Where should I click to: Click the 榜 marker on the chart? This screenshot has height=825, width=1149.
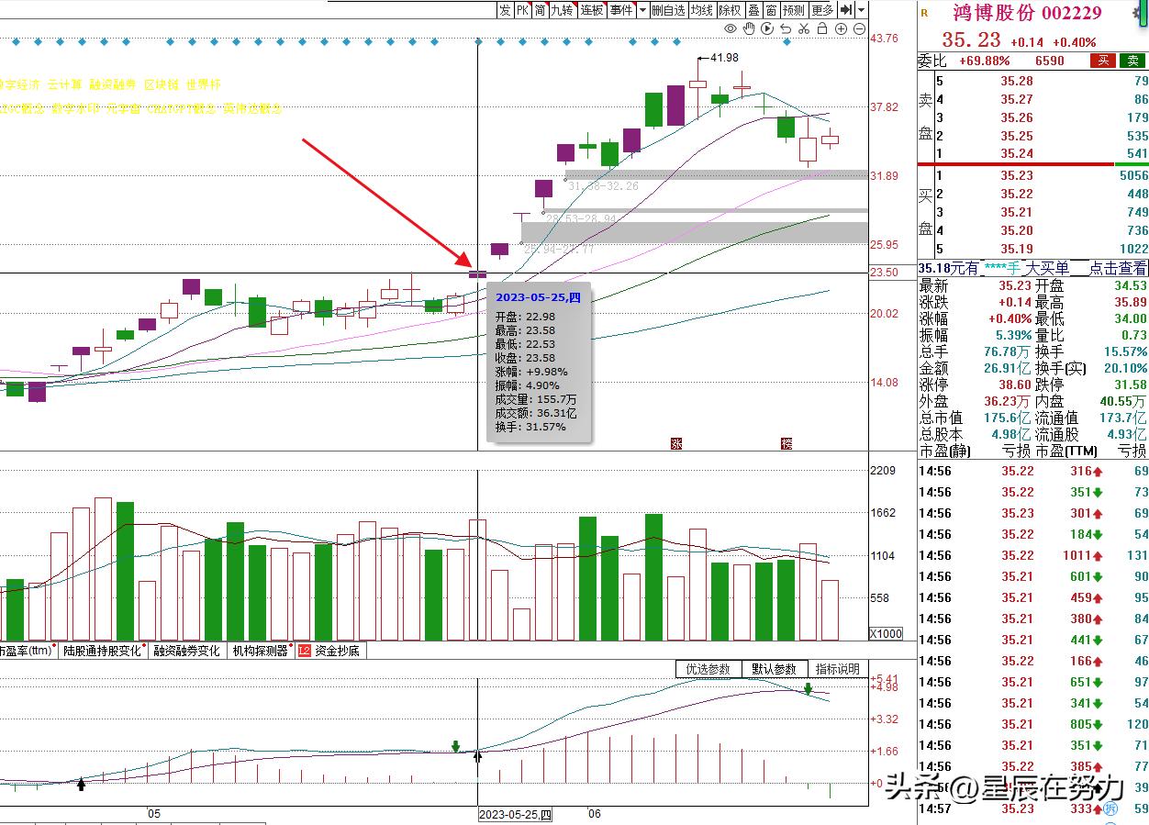[786, 444]
